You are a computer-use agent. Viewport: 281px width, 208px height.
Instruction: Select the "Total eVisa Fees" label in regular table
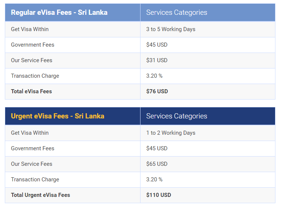coord(32,91)
